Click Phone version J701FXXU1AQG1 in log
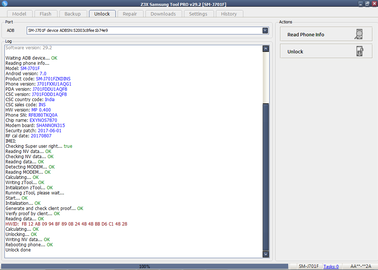378x270 pixels. (54, 84)
